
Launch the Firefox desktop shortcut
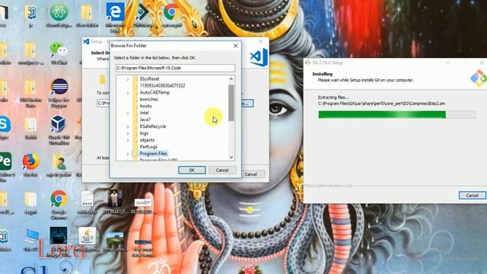tap(30, 162)
